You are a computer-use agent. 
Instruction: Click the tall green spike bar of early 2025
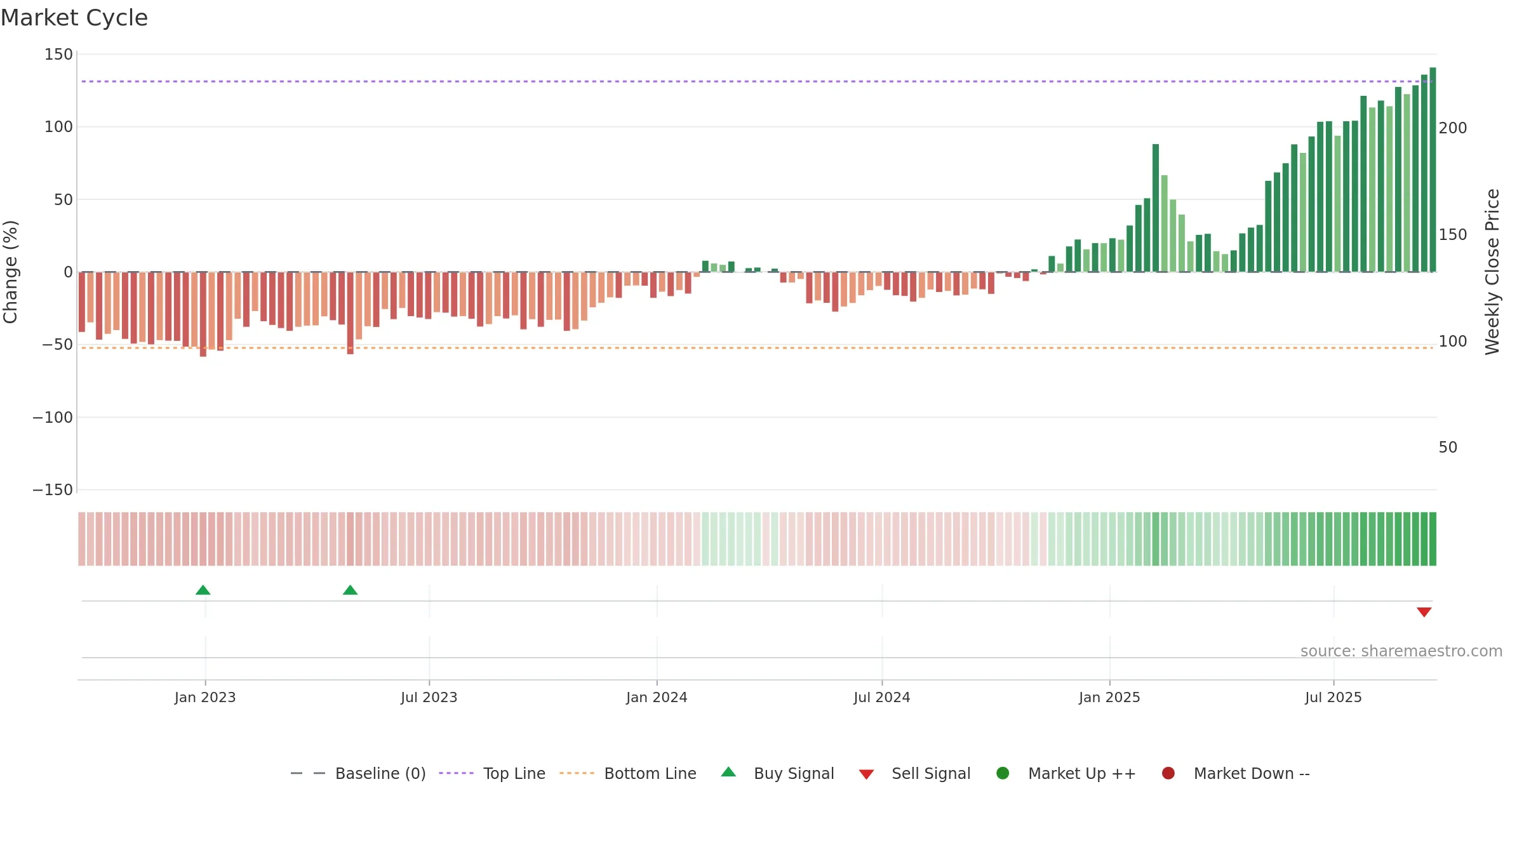[1156, 208]
